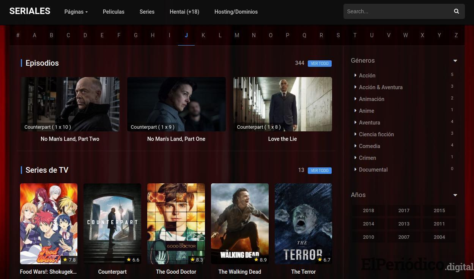Filter by year 2013
This screenshot has width=474, height=279.
point(404,224)
